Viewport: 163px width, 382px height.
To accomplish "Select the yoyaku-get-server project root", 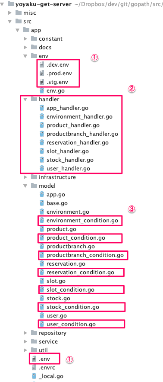I will tap(44, 4).
